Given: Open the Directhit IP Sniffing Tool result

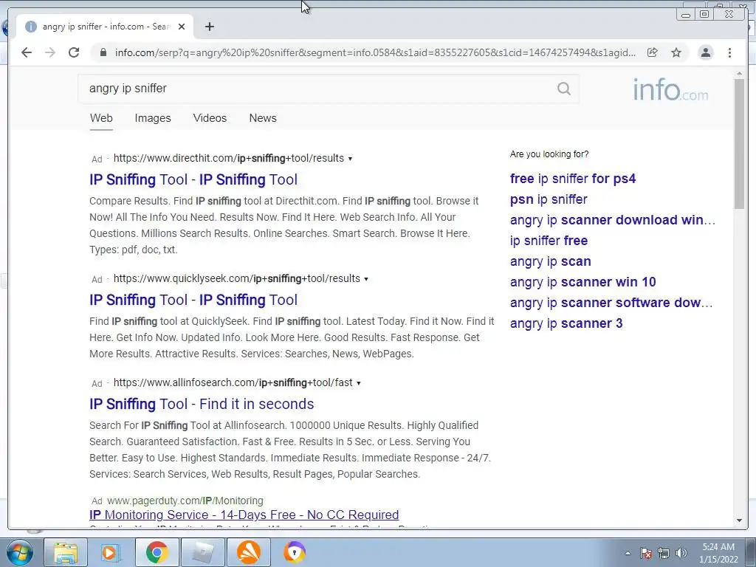Looking at the screenshot, I should (x=193, y=180).
